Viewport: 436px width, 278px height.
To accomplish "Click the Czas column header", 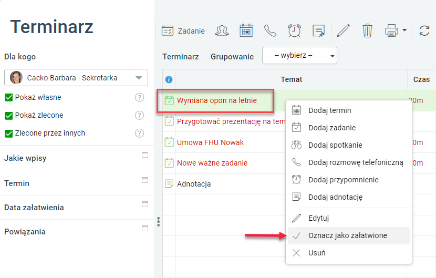I will (x=421, y=79).
